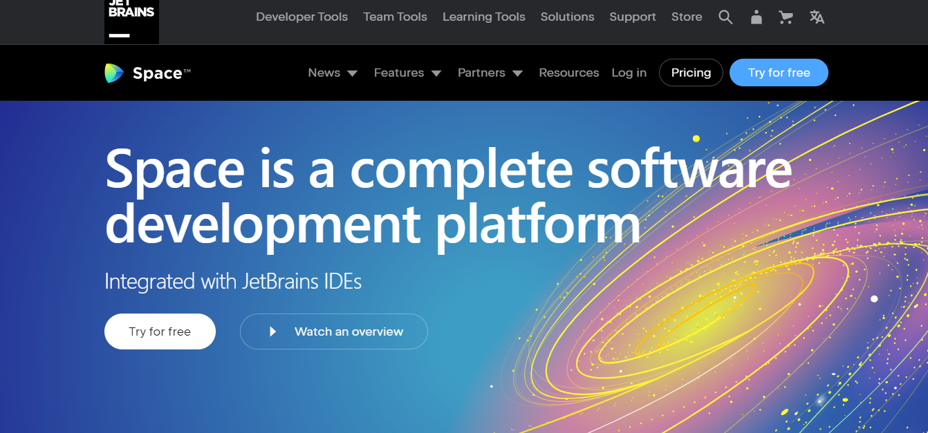Click the headline Space is a complete software
Image resolution: width=928 pixels, height=433 pixels.
[x=448, y=169]
